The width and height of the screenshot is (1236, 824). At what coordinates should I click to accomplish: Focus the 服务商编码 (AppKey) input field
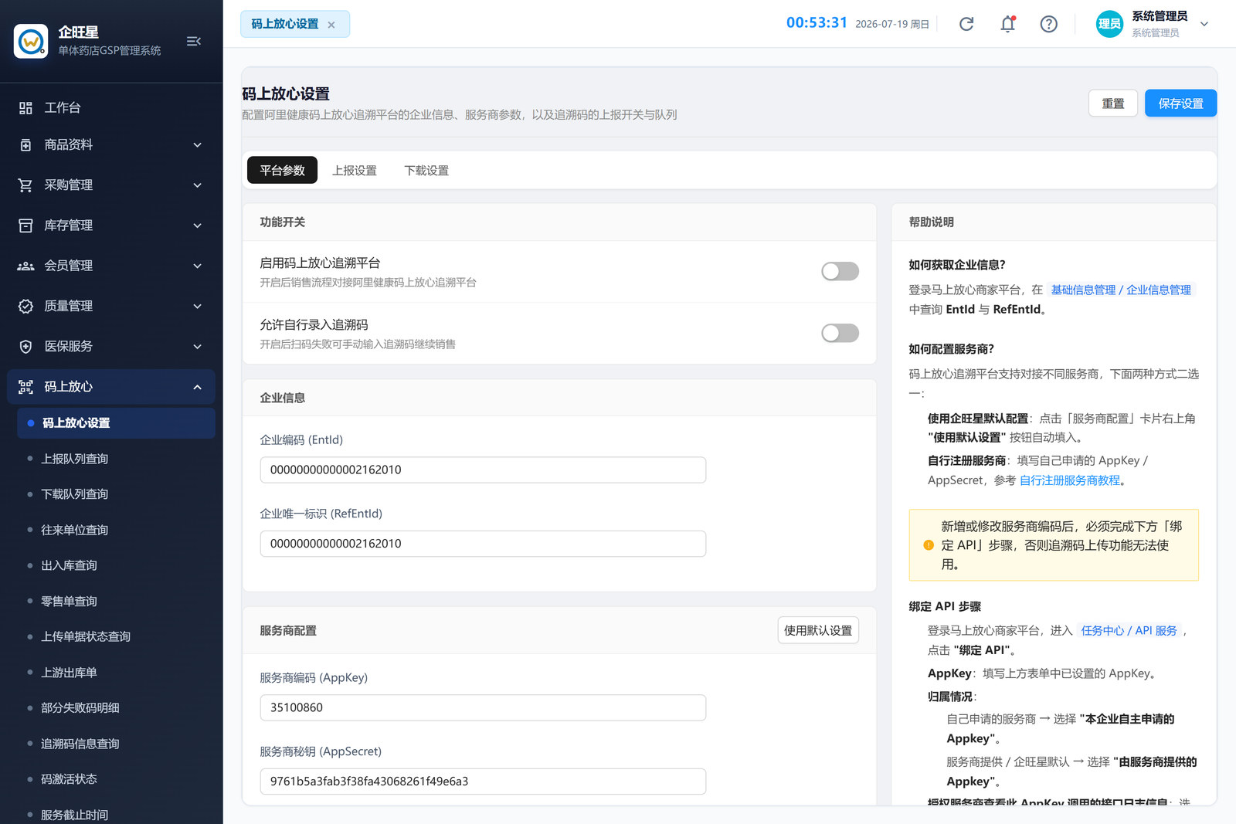483,707
